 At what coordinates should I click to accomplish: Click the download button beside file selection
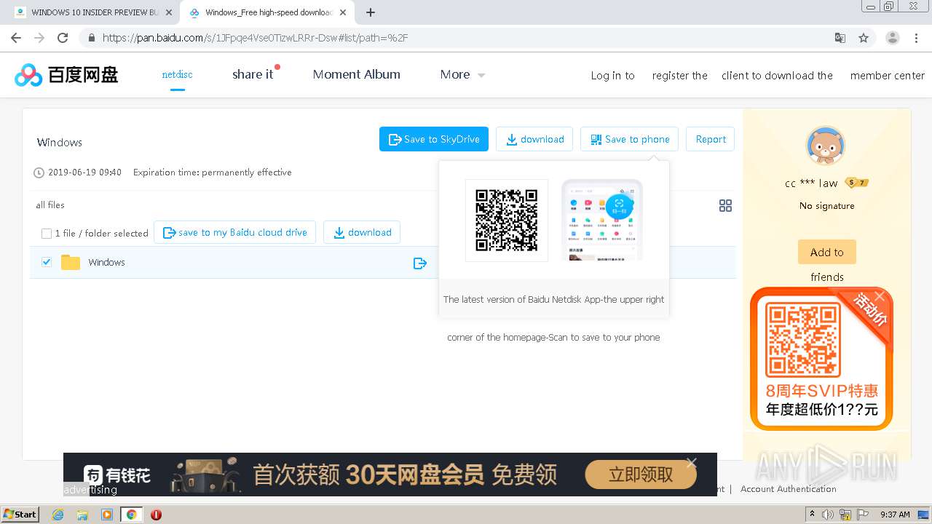362,232
